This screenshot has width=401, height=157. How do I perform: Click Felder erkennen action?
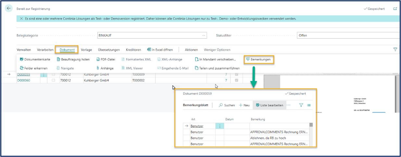point(33,68)
